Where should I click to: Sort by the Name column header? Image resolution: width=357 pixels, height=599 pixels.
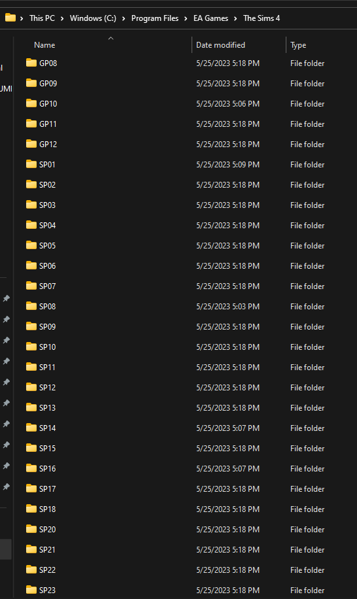[x=44, y=45]
